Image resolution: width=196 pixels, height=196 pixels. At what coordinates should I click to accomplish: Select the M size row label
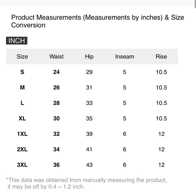[x=22, y=88]
